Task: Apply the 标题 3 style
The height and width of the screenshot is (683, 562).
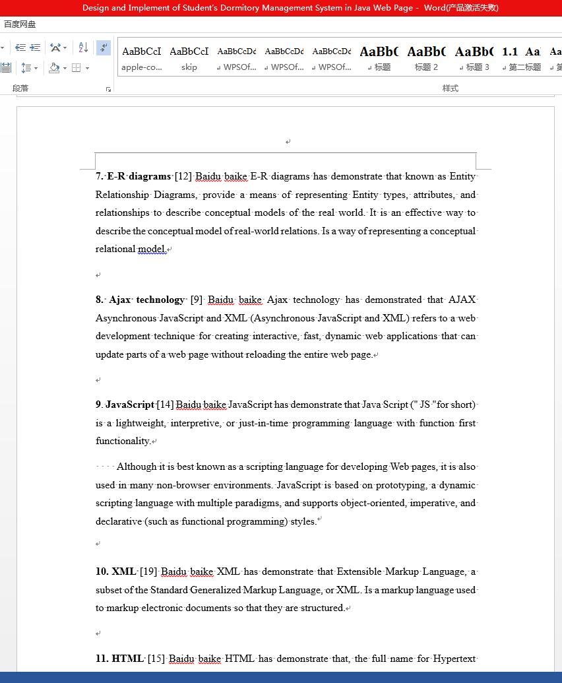Action: pyautogui.click(x=474, y=58)
